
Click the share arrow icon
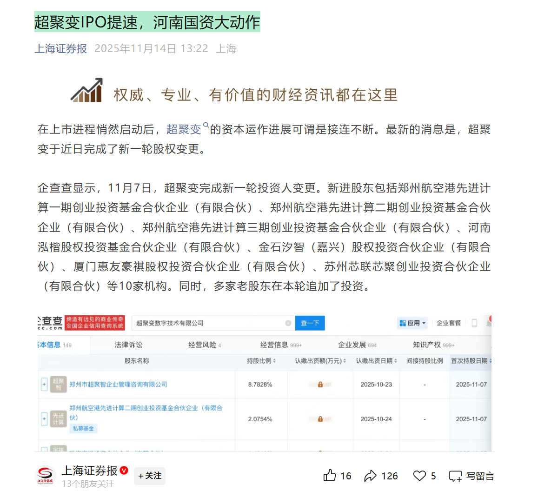click(x=371, y=476)
